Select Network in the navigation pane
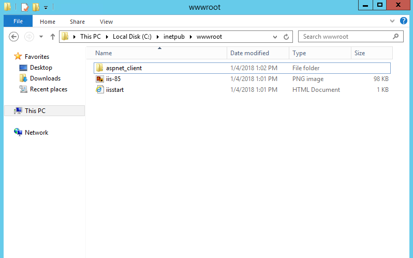 point(36,133)
